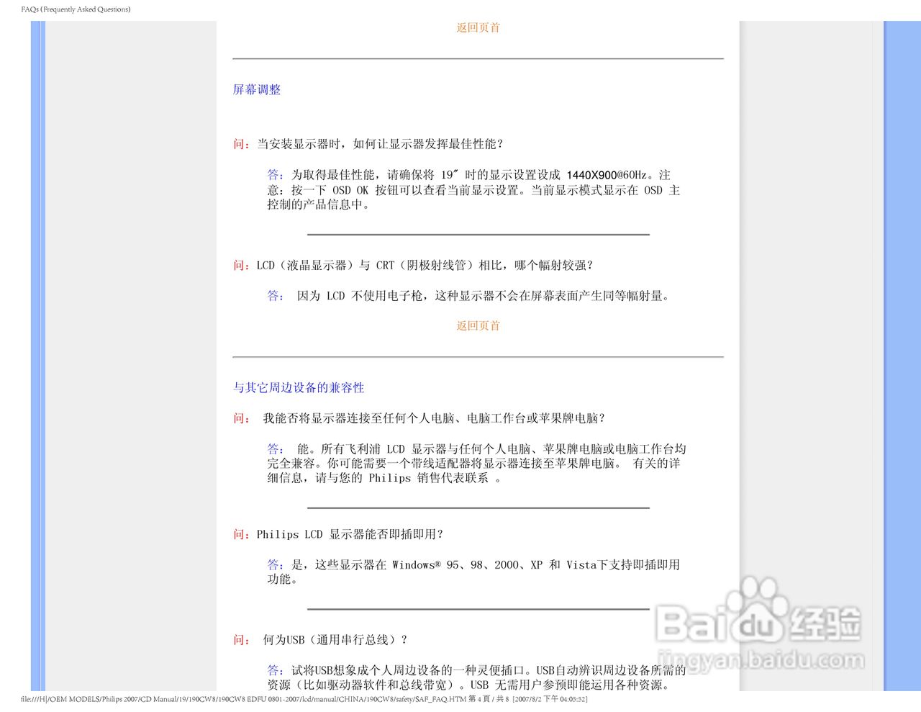The height and width of the screenshot is (712, 921).
Task: Click the top 返回页首 link
Action: (x=478, y=28)
